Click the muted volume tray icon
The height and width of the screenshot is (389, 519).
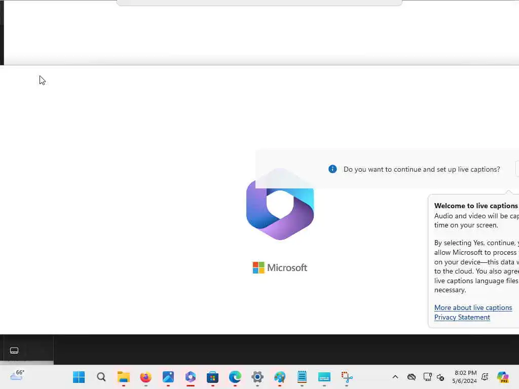[440, 377]
